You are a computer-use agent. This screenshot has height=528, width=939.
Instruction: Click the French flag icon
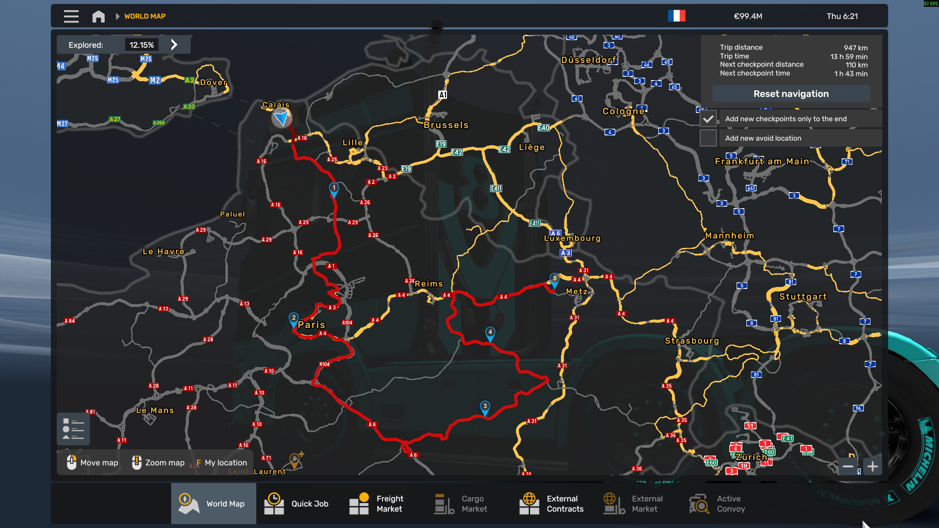point(676,16)
